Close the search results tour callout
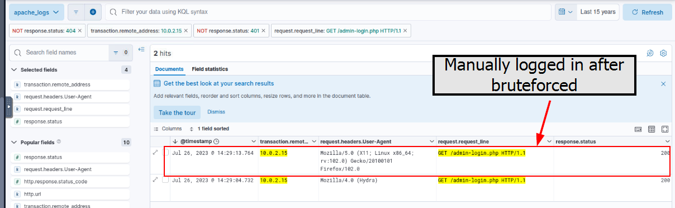 click(x=663, y=83)
